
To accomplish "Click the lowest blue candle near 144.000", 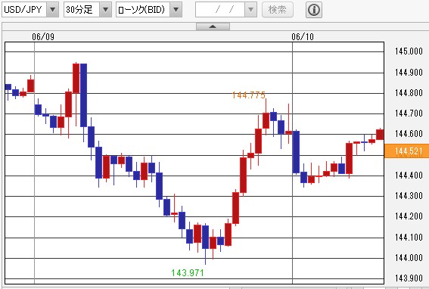I will pos(205,237).
